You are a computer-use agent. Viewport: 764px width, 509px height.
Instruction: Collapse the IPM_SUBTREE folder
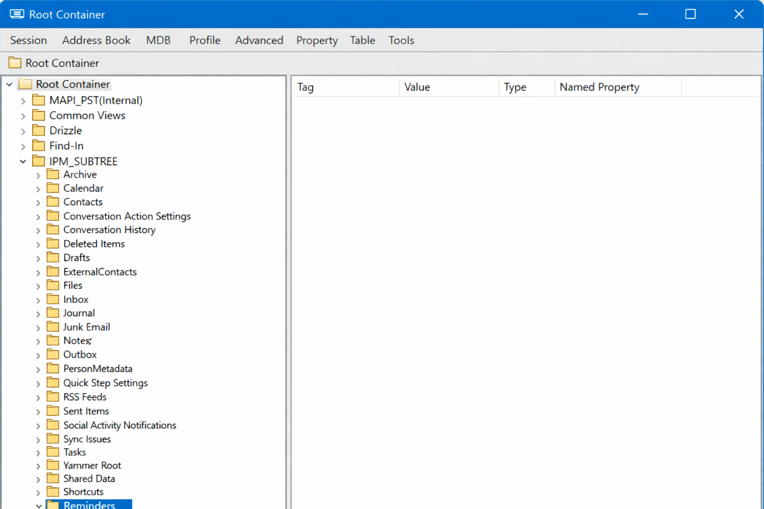(22, 161)
